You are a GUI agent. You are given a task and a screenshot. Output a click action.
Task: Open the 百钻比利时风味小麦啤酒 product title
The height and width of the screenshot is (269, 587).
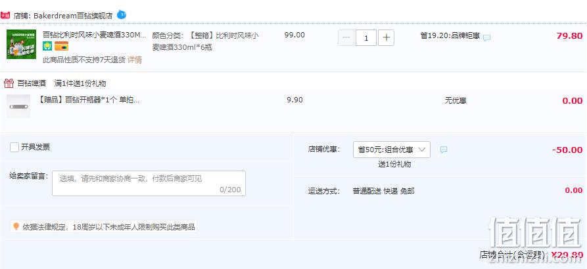click(95, 35)
